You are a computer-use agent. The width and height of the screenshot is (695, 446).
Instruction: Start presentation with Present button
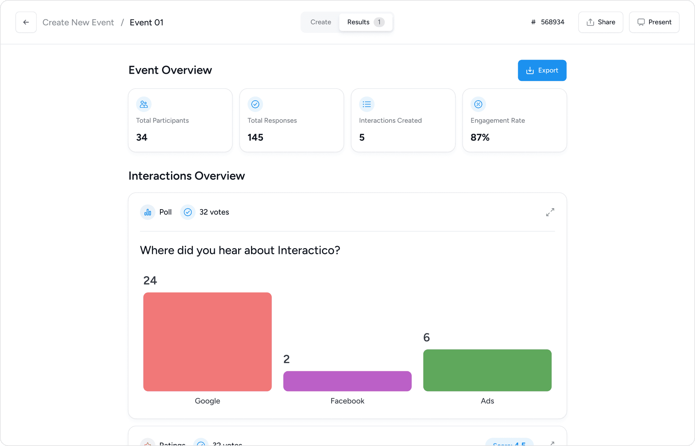[654, 22]
